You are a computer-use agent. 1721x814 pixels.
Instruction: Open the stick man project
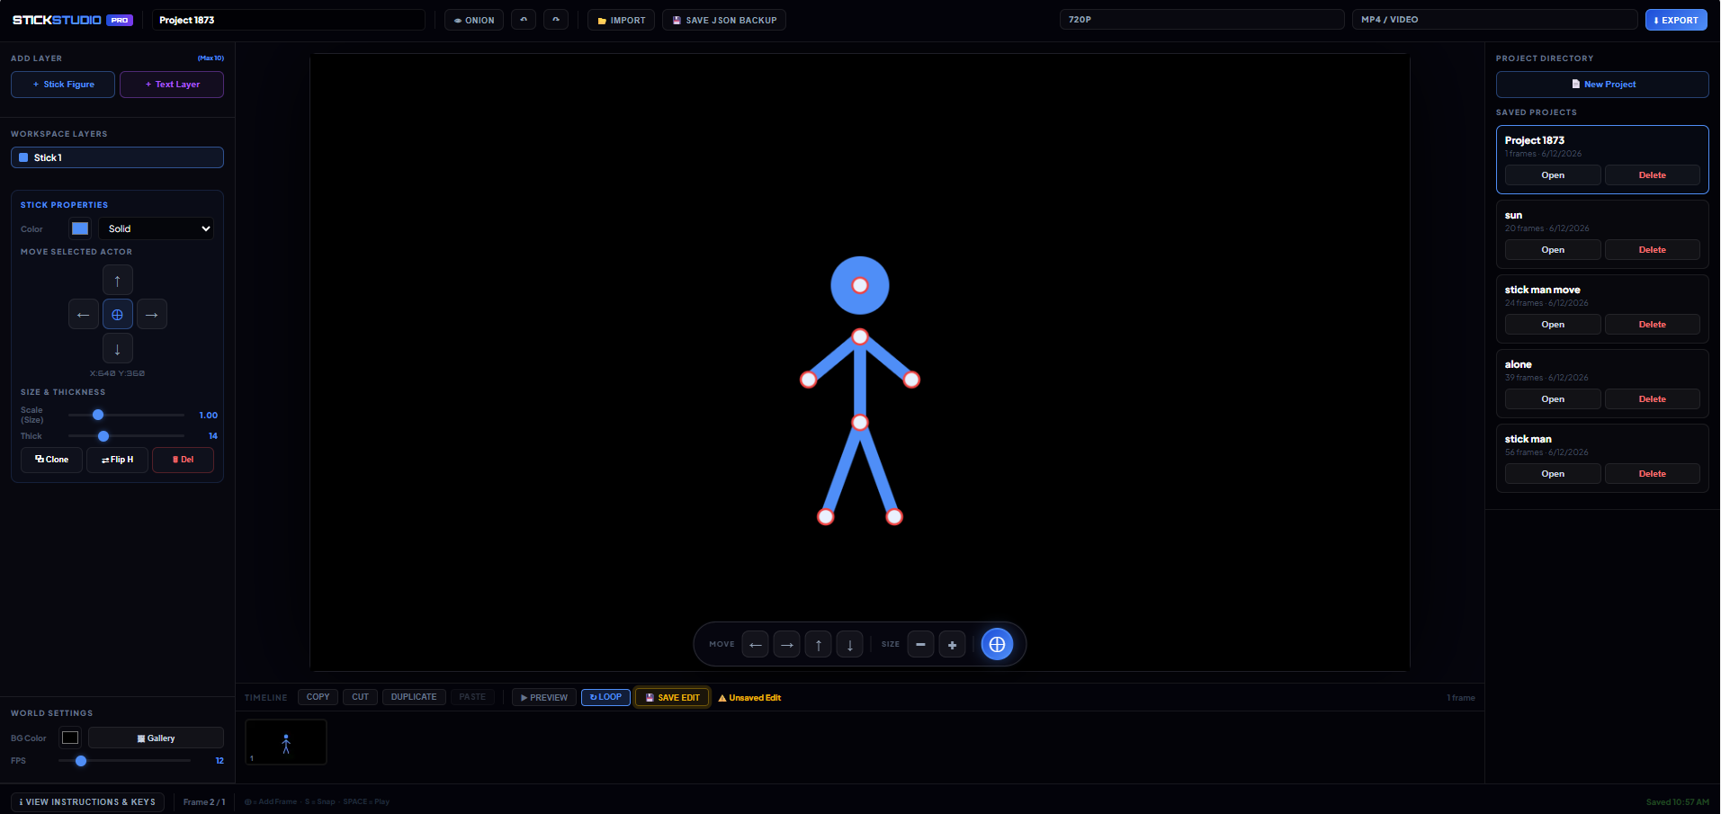[1553, 474]
